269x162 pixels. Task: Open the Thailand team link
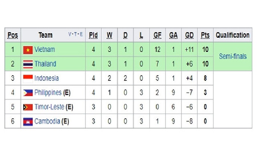click(x=45, y=64)
